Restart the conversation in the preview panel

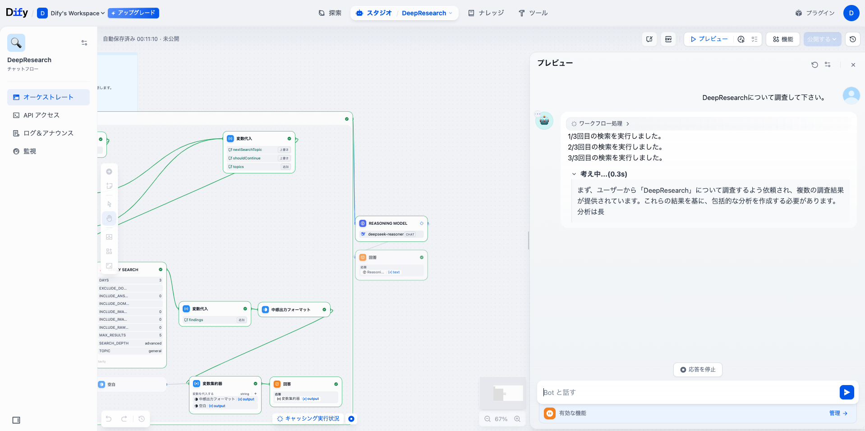coord(814,64)
